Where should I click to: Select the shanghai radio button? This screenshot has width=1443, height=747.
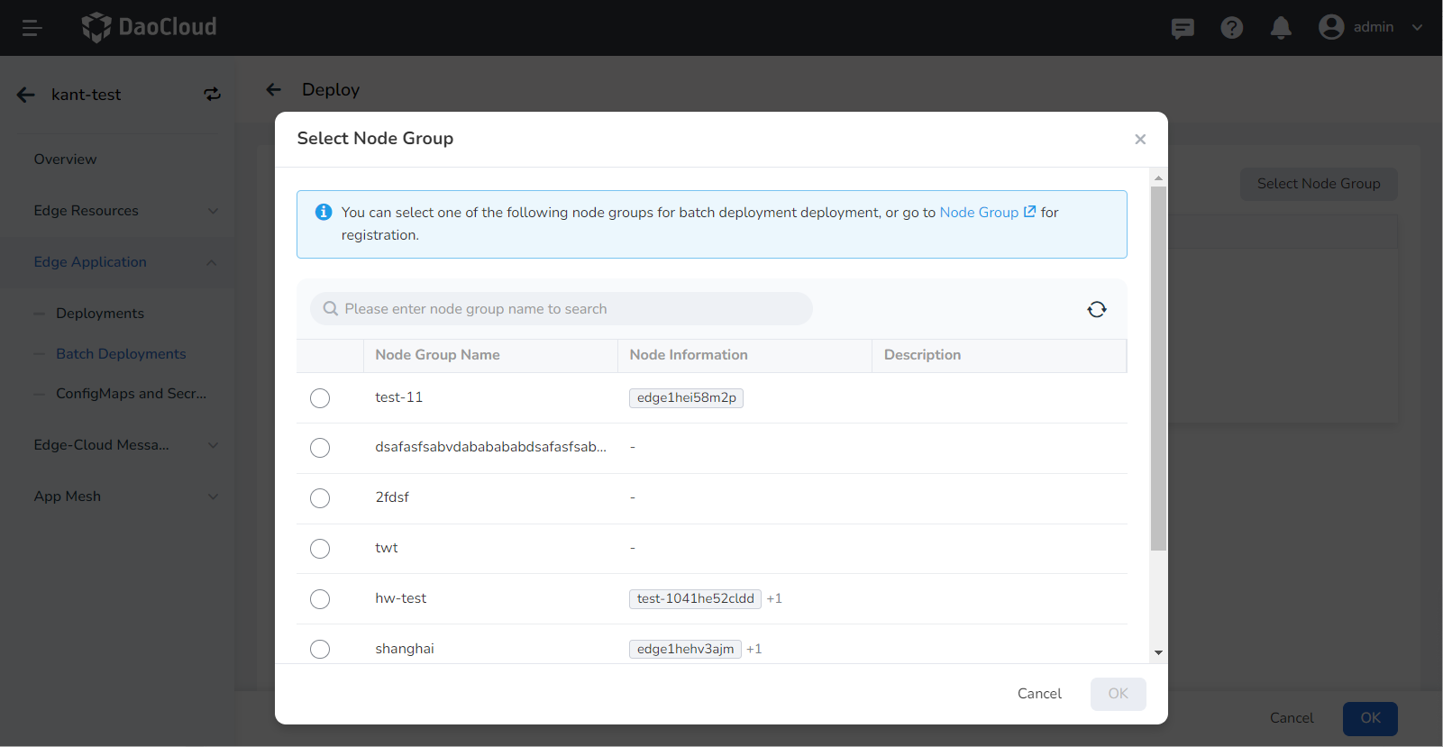(320, 649)
